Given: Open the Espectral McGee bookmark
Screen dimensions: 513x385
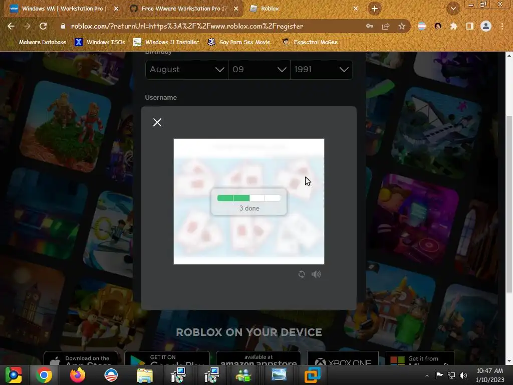Looking at the screenshot, I should click(x=310, y=42).
